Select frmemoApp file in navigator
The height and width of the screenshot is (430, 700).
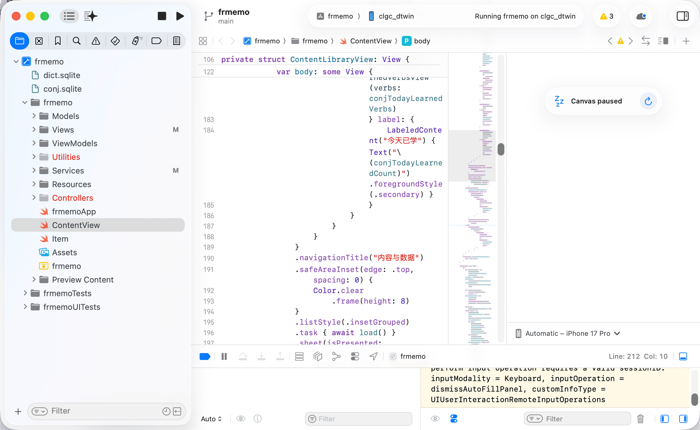click(x=74, y=212)
